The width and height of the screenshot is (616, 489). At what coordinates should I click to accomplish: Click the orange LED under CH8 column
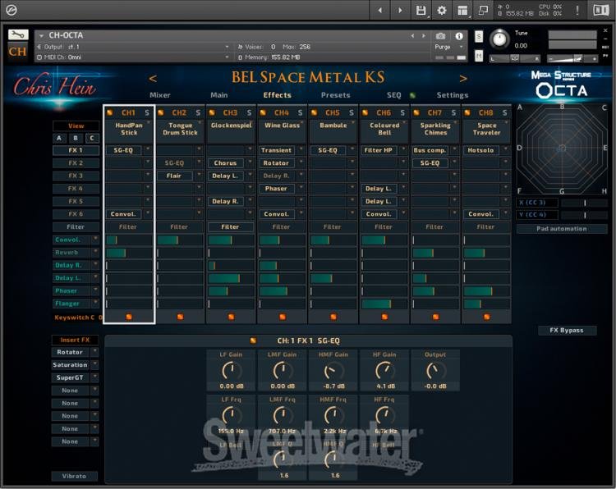coord(486,317)
